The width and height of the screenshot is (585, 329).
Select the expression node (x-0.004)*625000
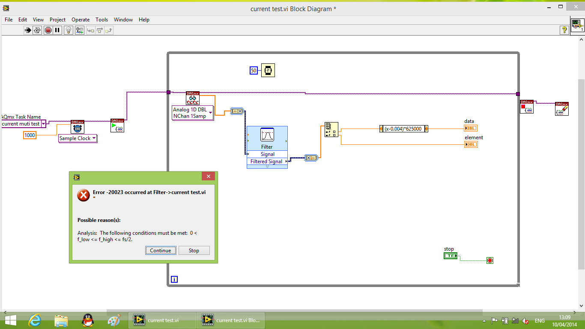[x=403, y=129]
